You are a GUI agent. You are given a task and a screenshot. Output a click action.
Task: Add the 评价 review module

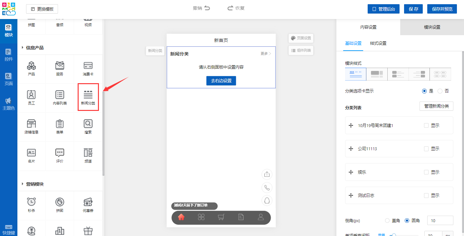pyautogui.click(x=60, y=155)
